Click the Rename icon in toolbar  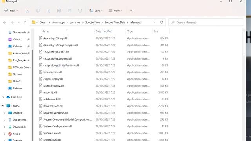(x=59, y=11)
